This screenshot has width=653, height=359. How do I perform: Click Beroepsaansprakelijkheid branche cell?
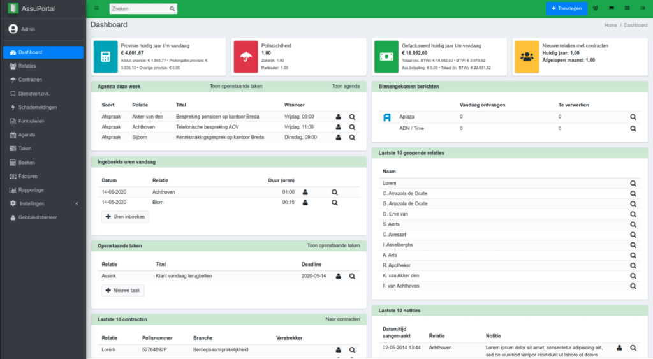(x=220, y=350)
